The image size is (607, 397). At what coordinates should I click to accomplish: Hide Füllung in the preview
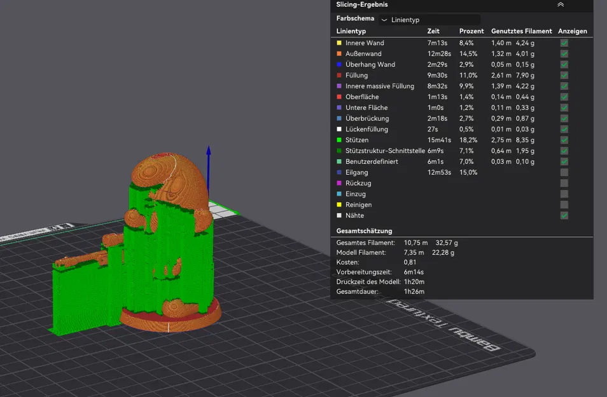click(x=564, y=75)
